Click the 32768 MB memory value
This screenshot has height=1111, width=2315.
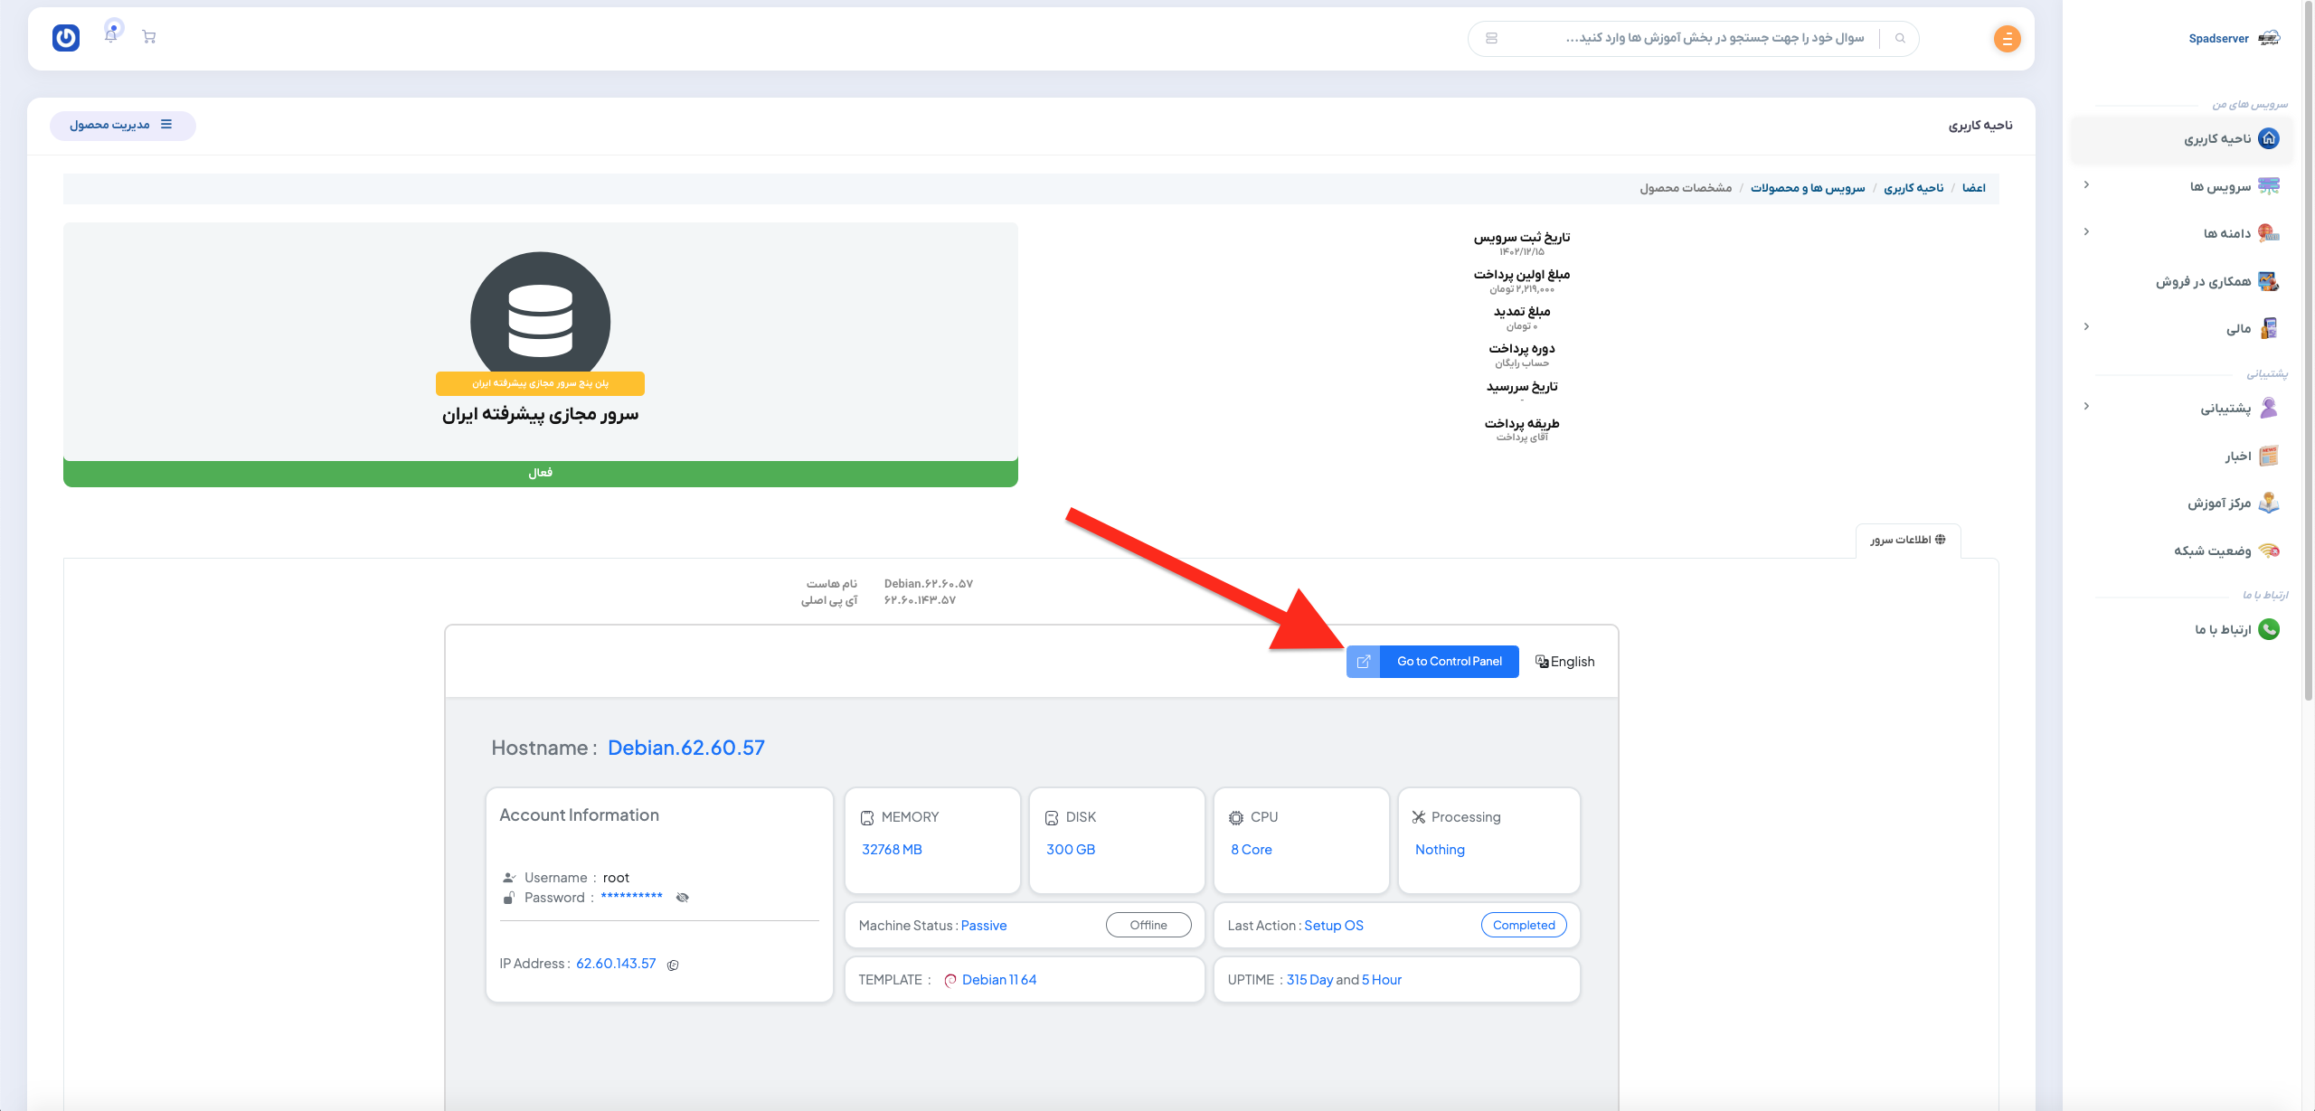[892, 850]
